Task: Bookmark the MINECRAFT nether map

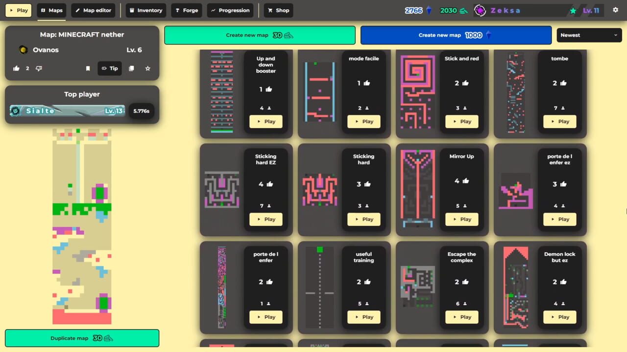Action: 88,68
